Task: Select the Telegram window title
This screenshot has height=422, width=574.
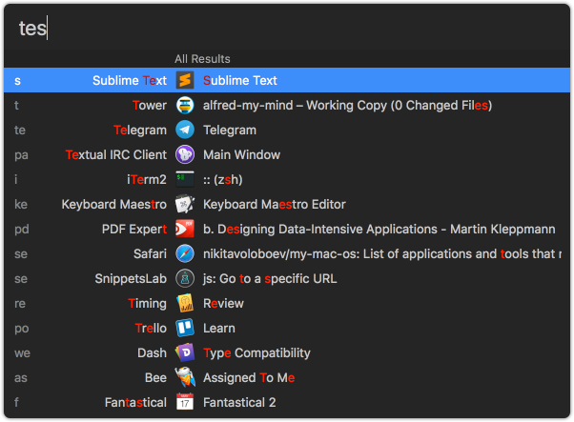Action: click(230, 131)
